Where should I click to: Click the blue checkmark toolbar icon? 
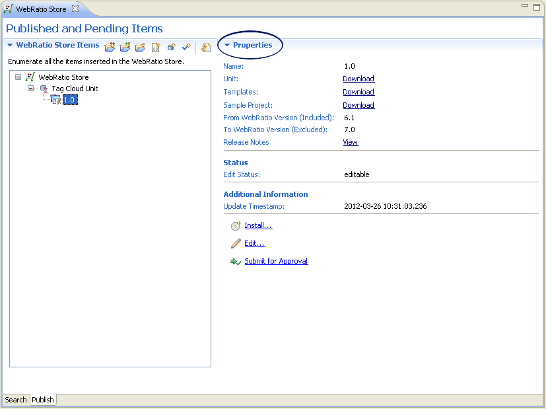[x=186, y=47]
